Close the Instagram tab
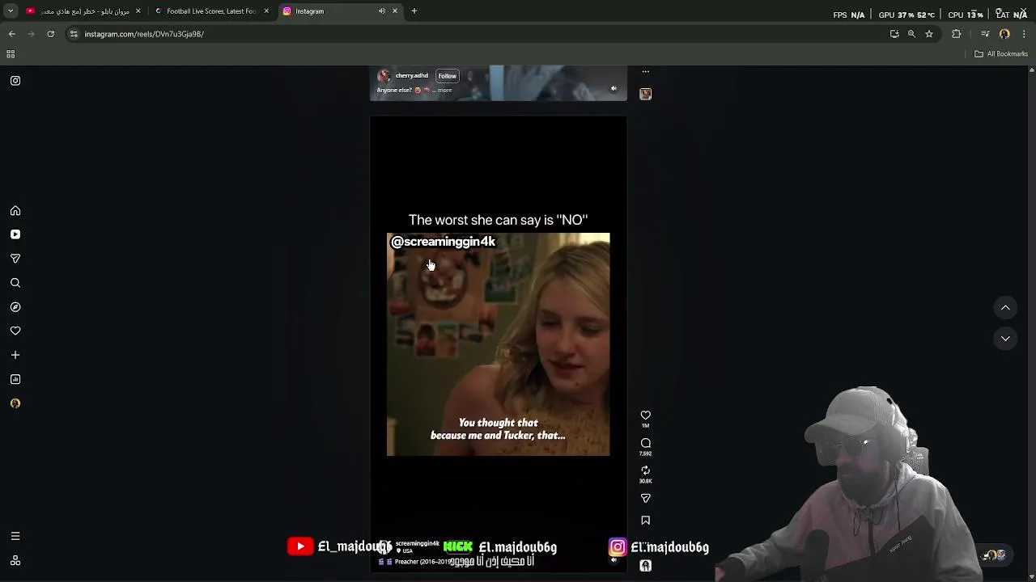The height and width of the screenshot is (582, 1036). [x=395, y=11]
